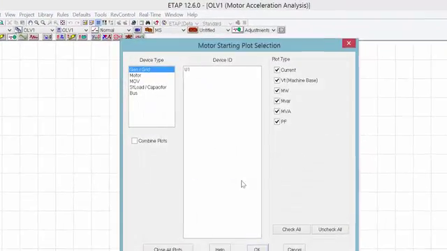Image resolution: width=447 pixels, height=251 pixels.
Task: Open the Standard dropdown
Action: 230,24
